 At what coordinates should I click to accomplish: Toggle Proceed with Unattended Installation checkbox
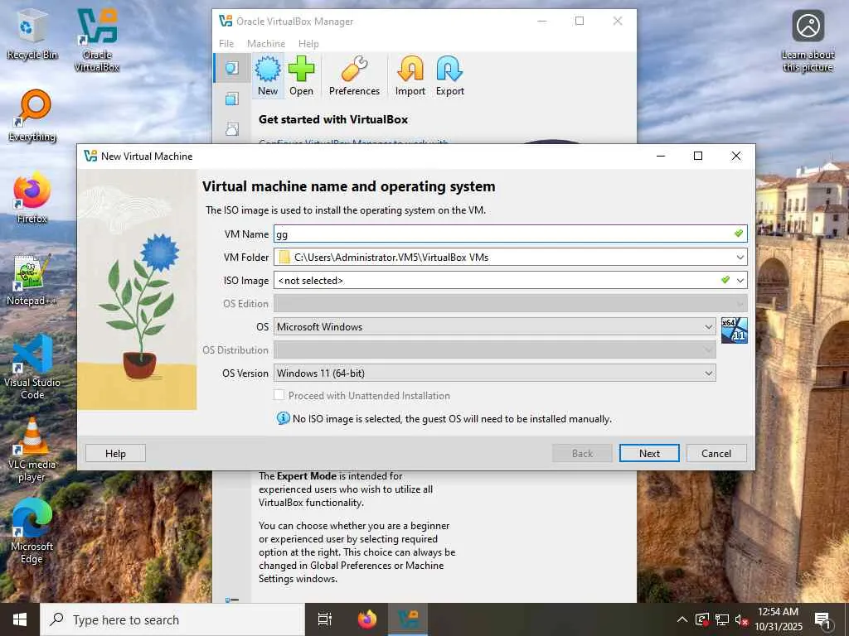coord(279,395)
